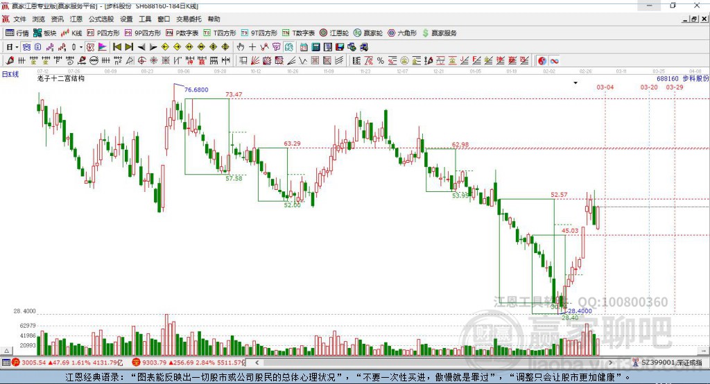
Task: Toggle the leftmost period toolbar button
Action: tap(9, 47)
